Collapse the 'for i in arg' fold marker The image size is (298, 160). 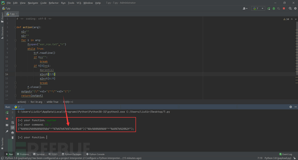point(16,40)
